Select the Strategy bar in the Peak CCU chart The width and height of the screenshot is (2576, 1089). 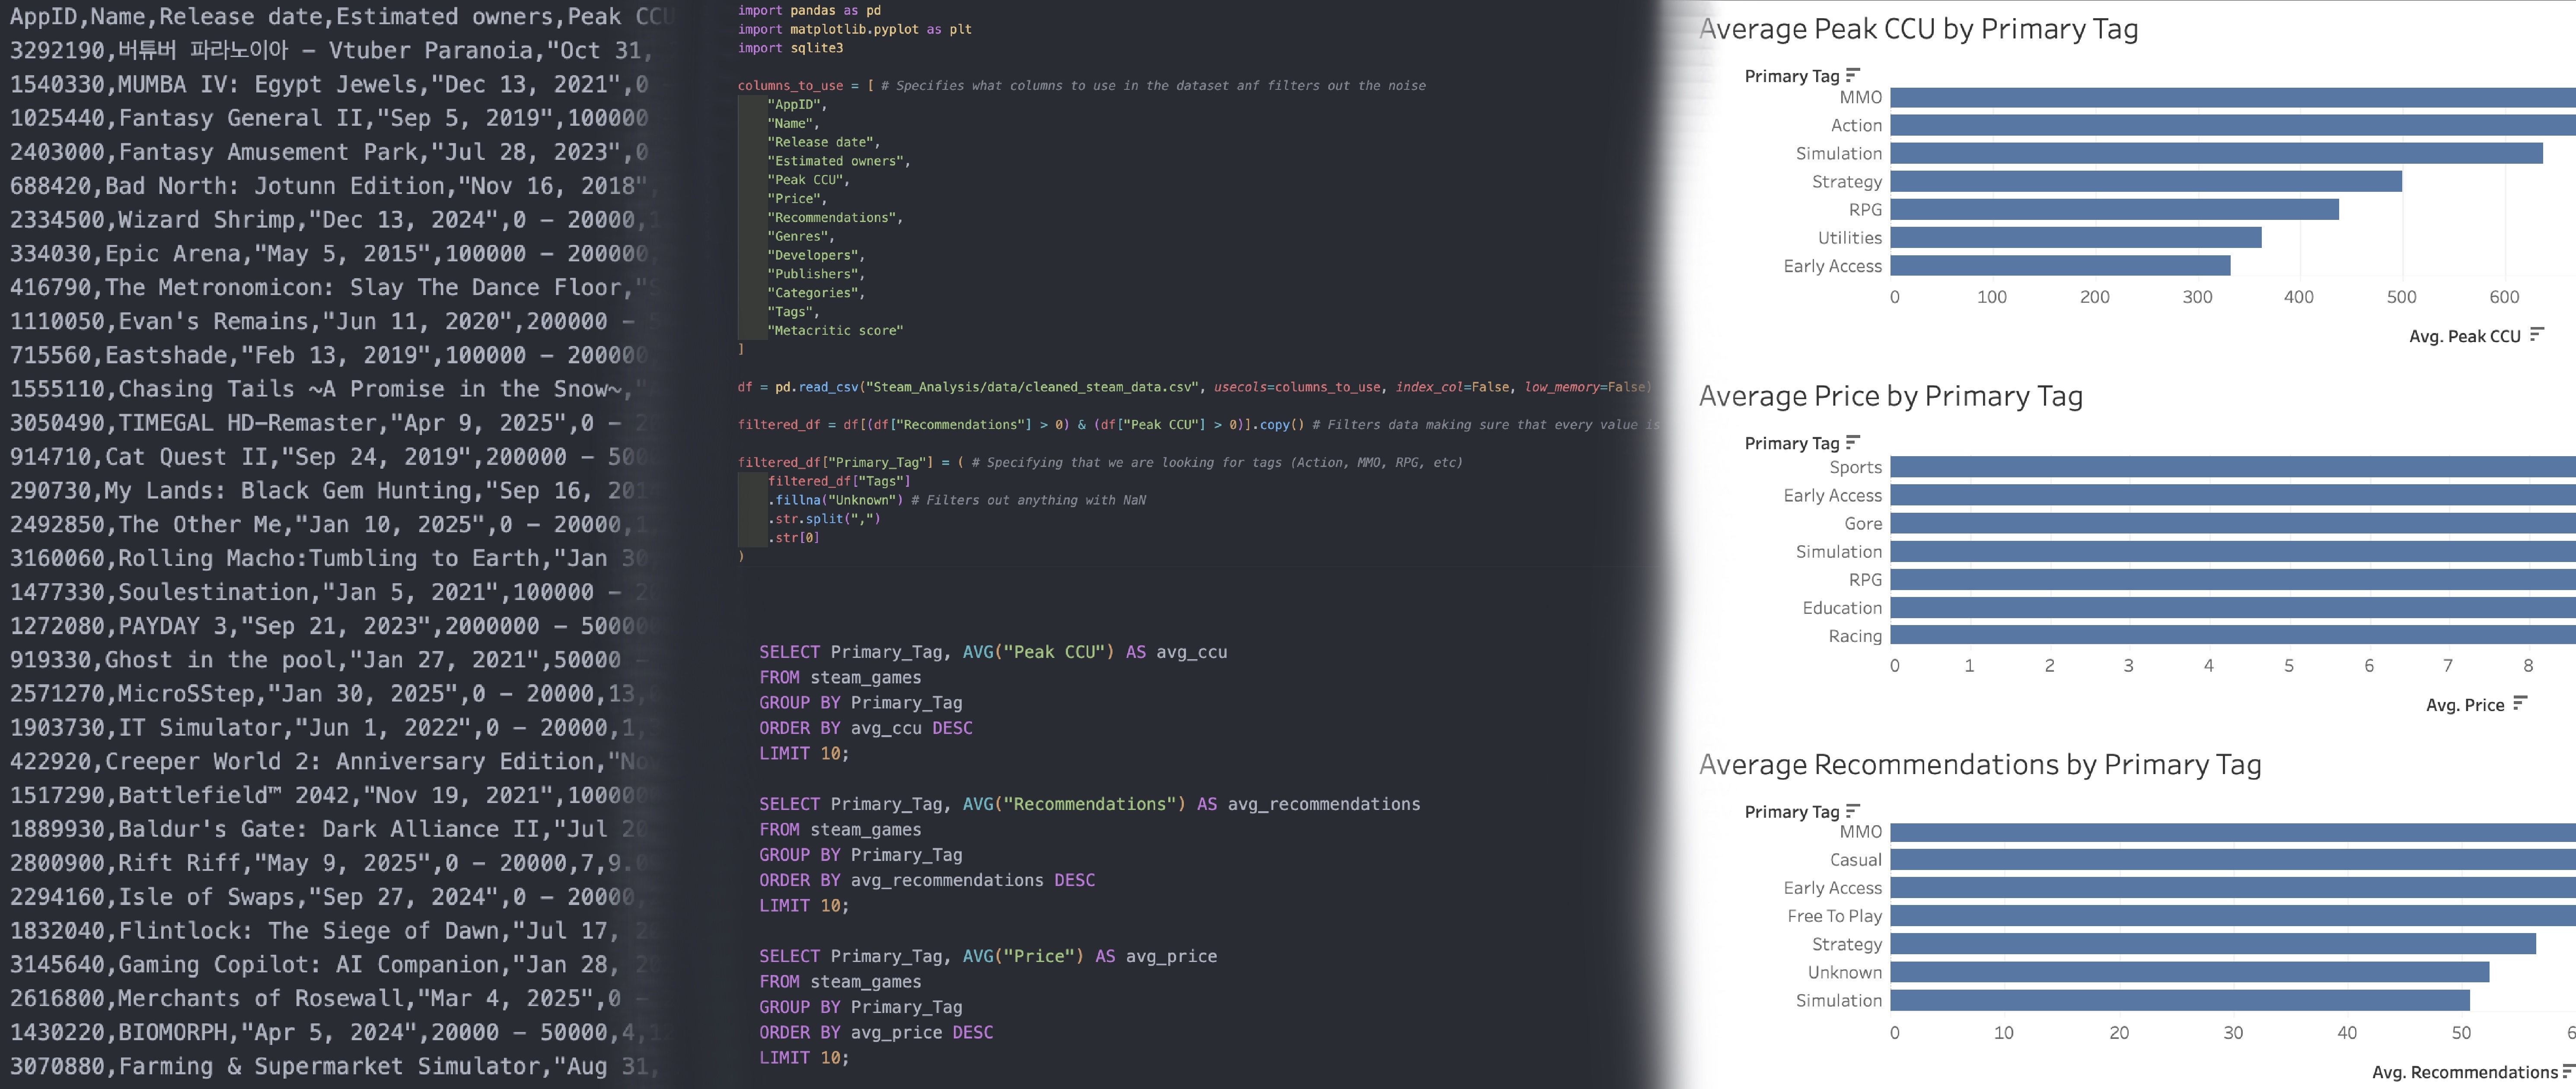pos(2146,182)
